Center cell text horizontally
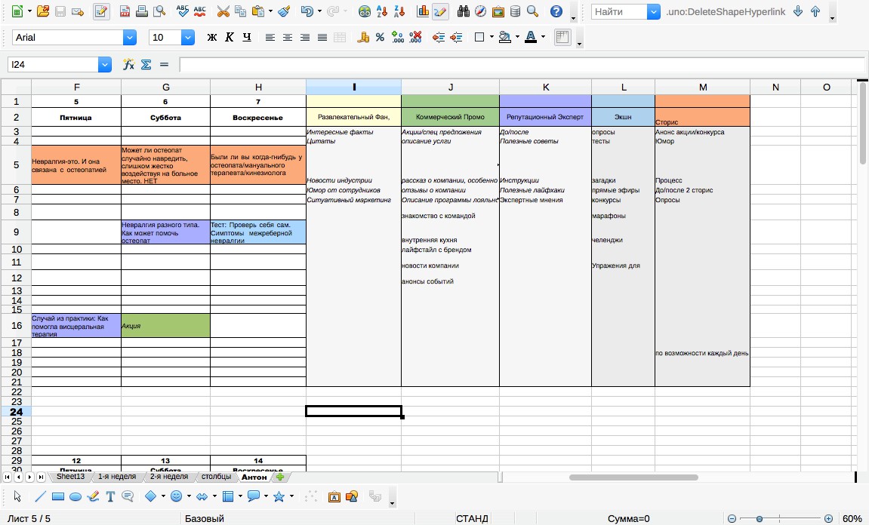The height and width of the screenshot is (525, 869). [x=288, y=37]
